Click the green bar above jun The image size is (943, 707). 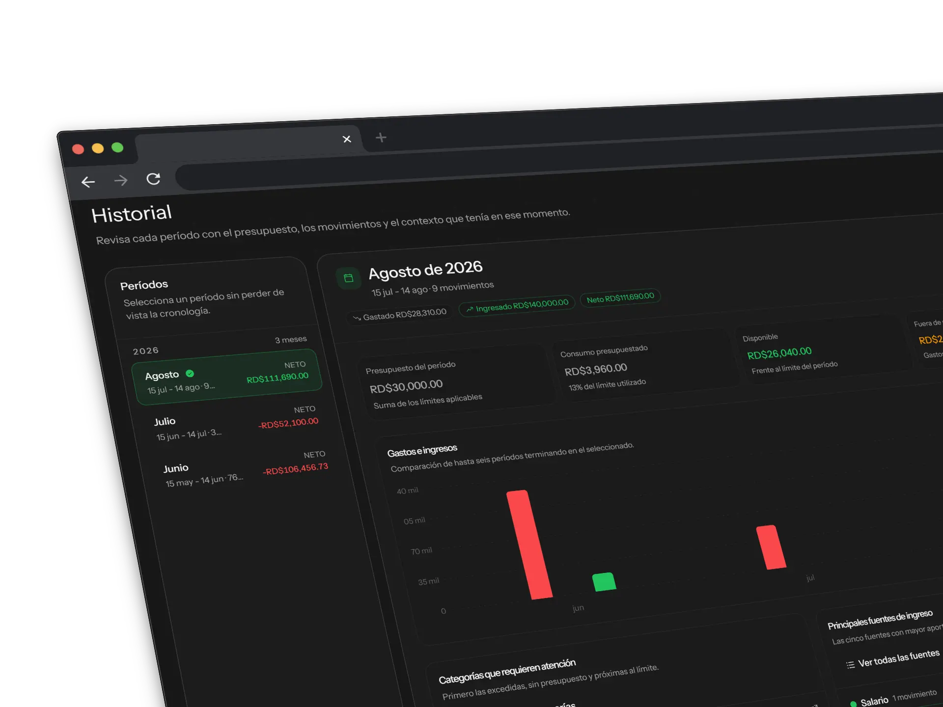pyautogui.click(x=604, y=582)
